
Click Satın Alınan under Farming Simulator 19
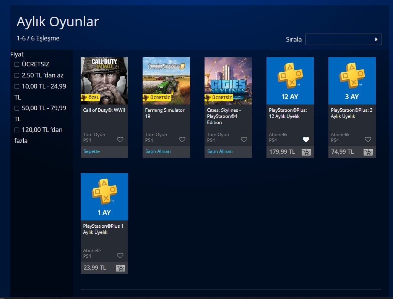click(158, 151)
